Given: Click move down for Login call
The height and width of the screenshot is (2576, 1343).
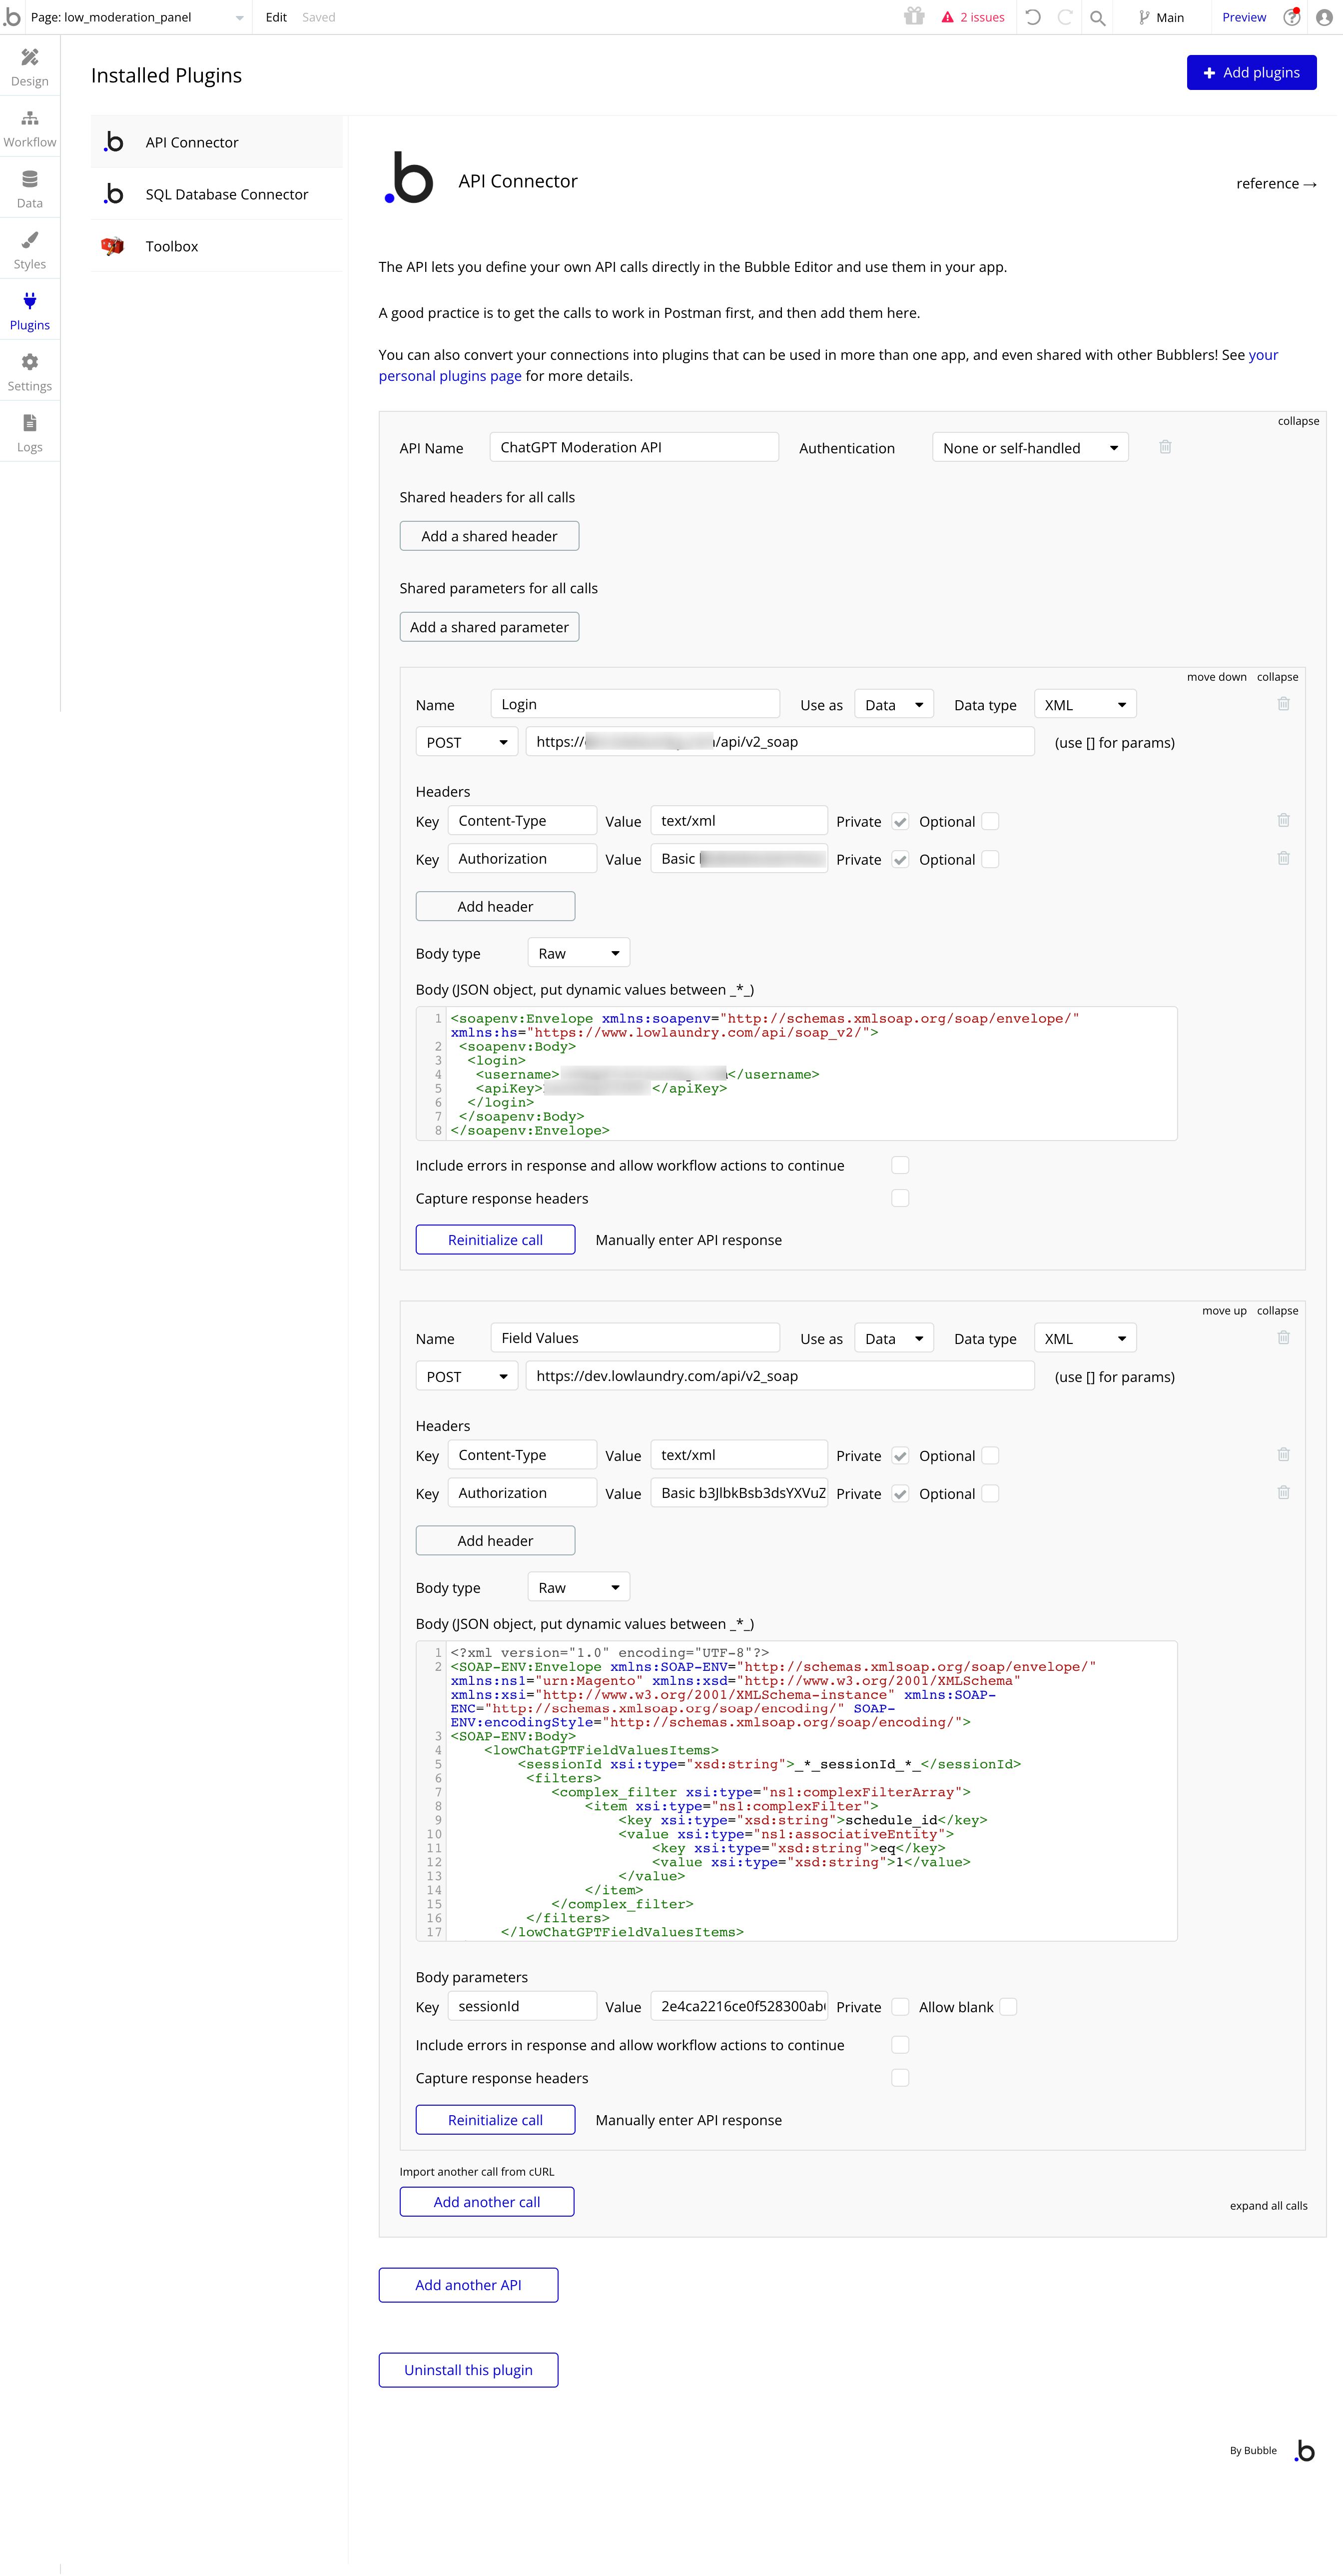Looking at the screenshot, I should (x=1216, y=677).
